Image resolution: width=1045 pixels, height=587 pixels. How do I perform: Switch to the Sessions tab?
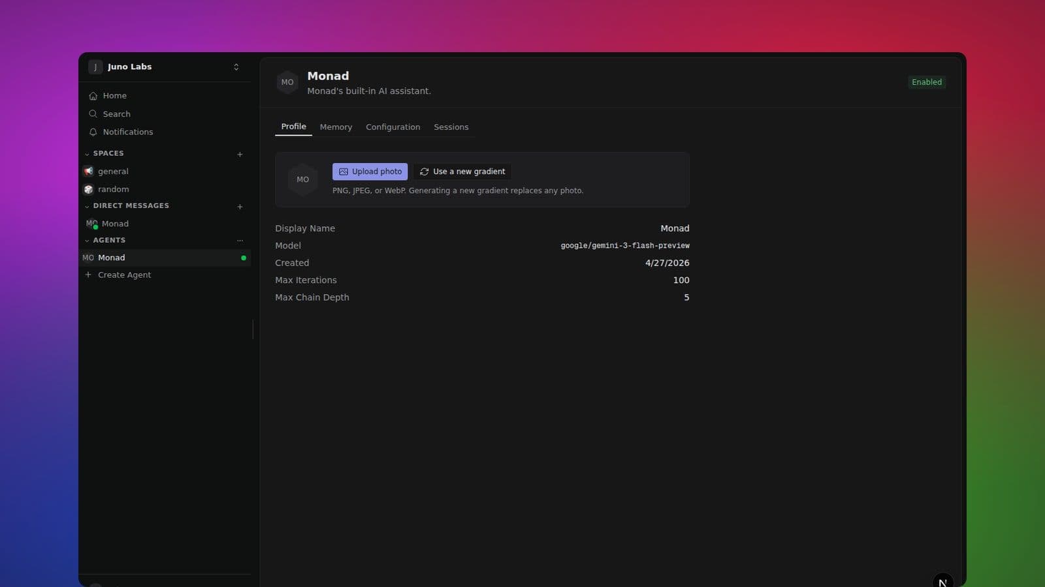point(451,127)
